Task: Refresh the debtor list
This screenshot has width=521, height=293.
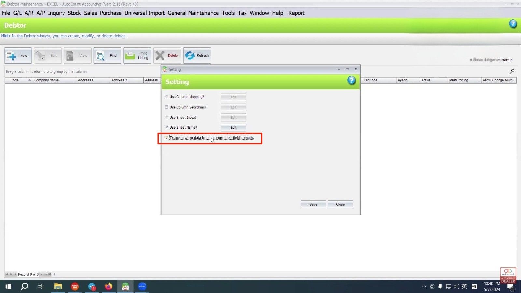Action: 197,55
